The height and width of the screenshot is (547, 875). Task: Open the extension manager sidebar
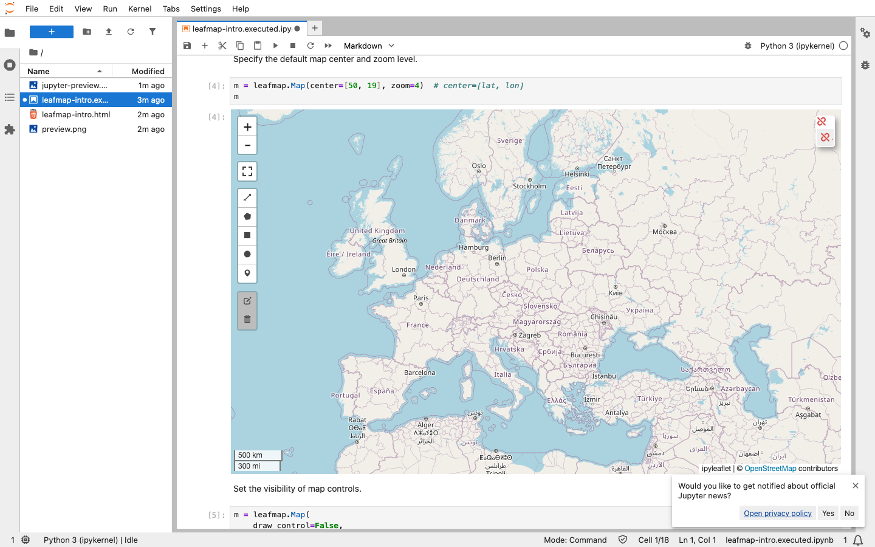coord(10,129)
